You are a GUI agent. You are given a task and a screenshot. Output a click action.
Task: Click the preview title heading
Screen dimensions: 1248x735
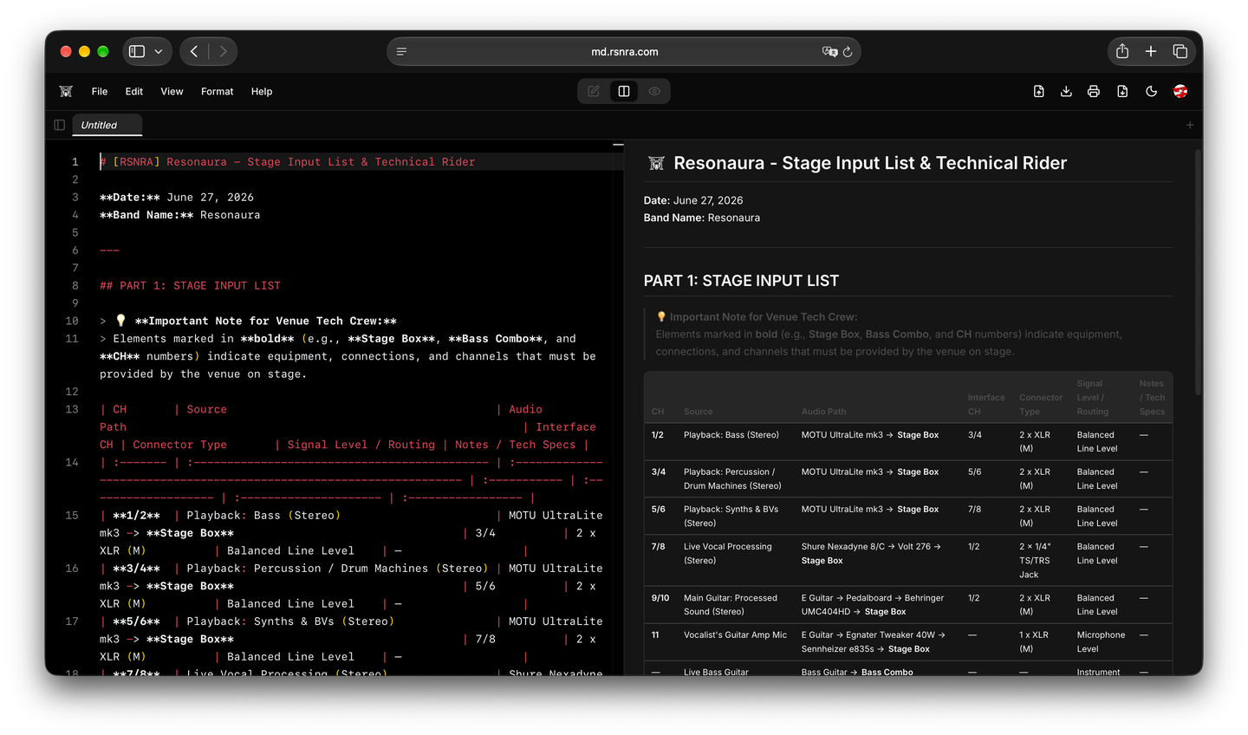(870, 163)
